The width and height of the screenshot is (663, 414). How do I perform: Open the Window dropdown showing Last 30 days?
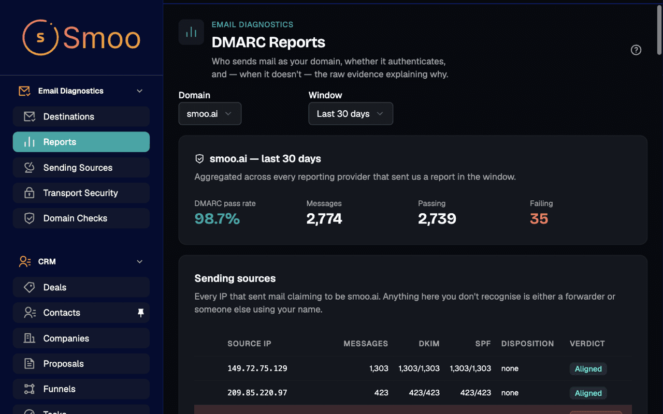tap(351, 114)
